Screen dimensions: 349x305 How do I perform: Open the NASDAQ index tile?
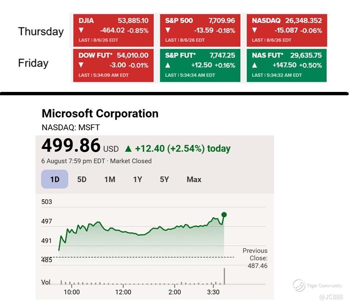coord(287,30)
